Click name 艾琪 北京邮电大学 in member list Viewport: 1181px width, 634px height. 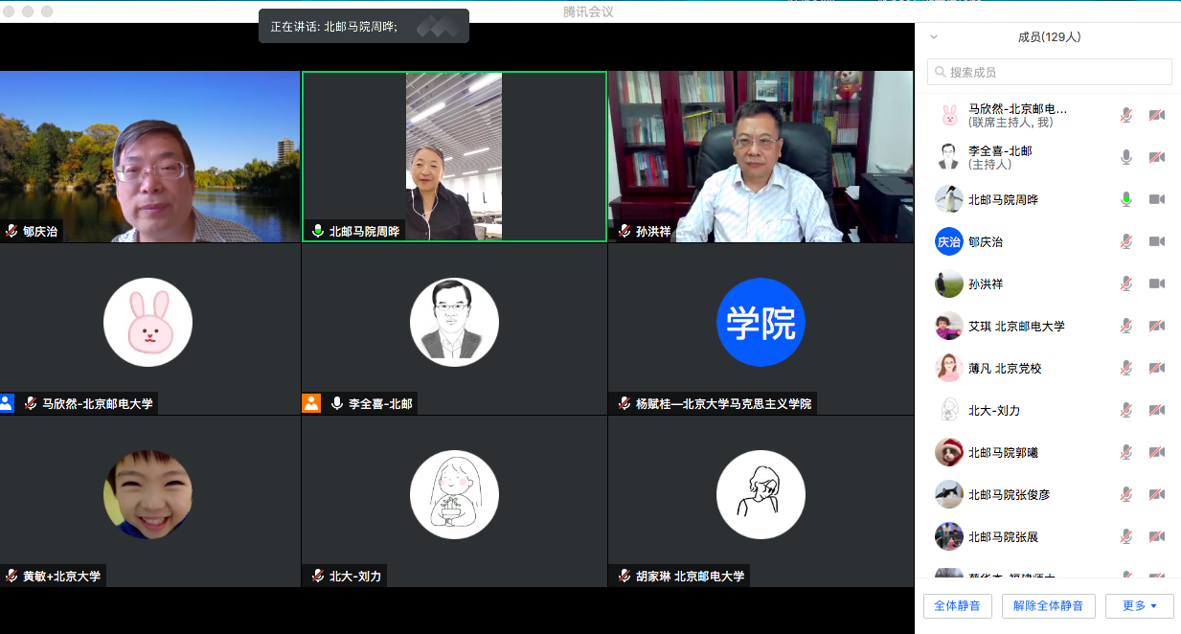pyautogui.click(x=1016, y=326)
